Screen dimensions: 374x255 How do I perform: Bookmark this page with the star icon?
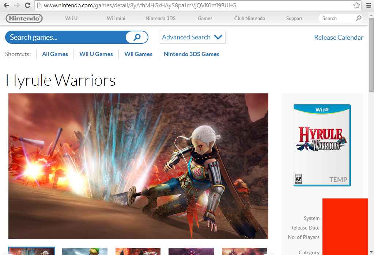click(x=356, y=5)
